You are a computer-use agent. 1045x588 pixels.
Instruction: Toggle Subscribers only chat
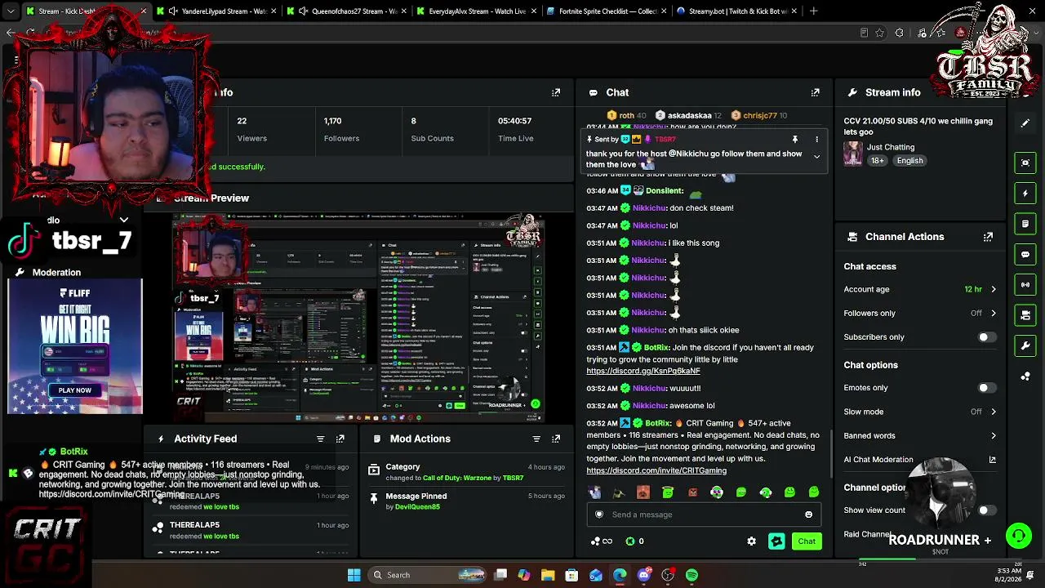986,337
